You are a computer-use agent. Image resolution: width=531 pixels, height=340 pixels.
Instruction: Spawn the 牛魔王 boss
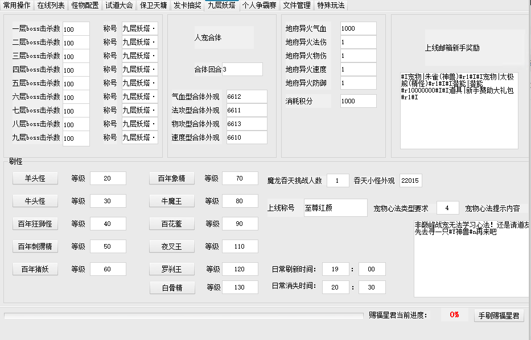[172, 201]
